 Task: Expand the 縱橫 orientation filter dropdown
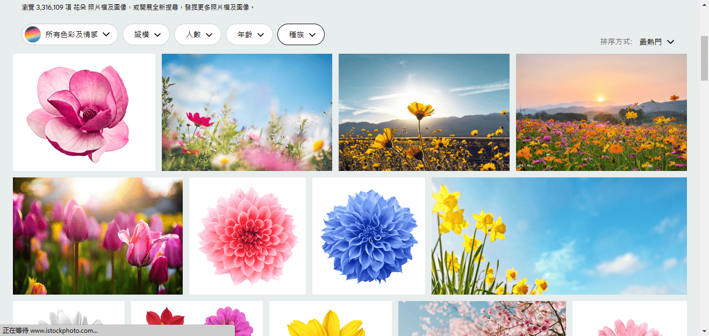point(146,34)
